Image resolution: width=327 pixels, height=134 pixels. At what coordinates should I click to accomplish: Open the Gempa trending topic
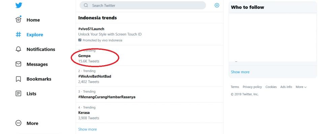click(x=149, y=56)
